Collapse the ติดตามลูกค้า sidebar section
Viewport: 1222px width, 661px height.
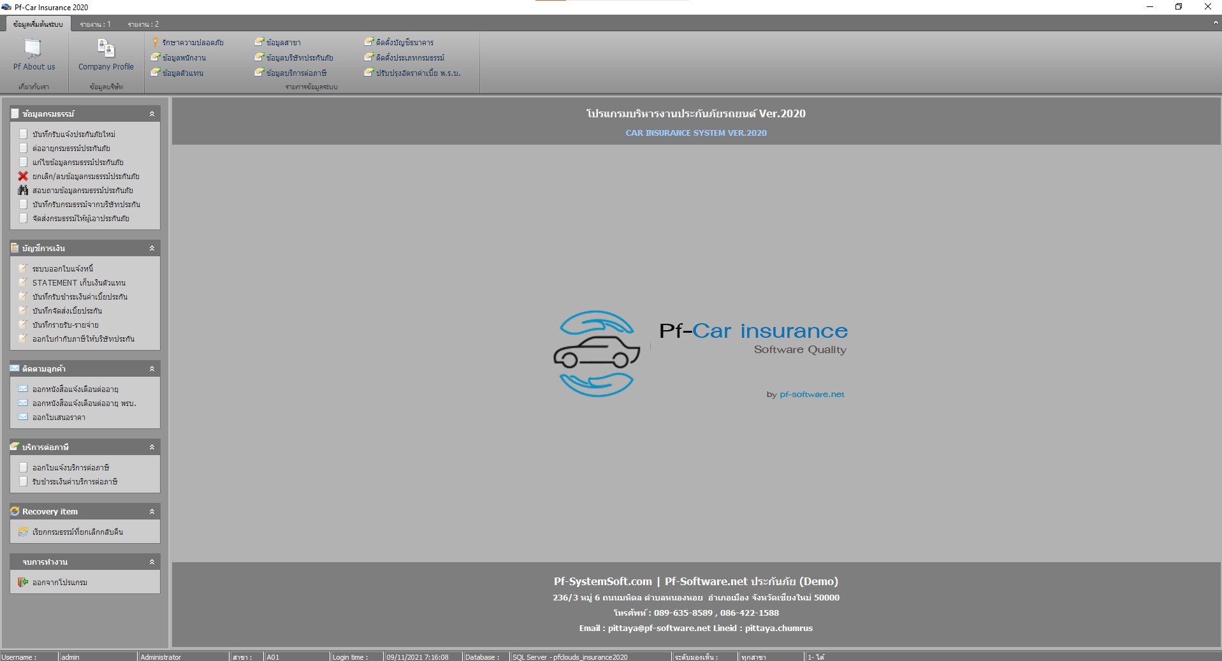click(x=152, y=368)
